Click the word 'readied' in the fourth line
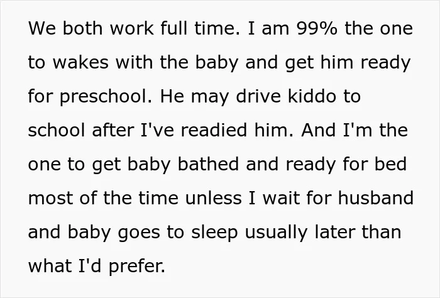This screenshot has width=440, height=298. [x=214, y=130]
